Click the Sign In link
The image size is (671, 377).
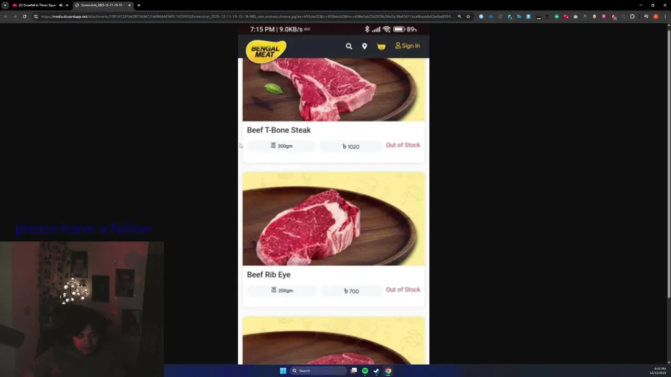408,46
